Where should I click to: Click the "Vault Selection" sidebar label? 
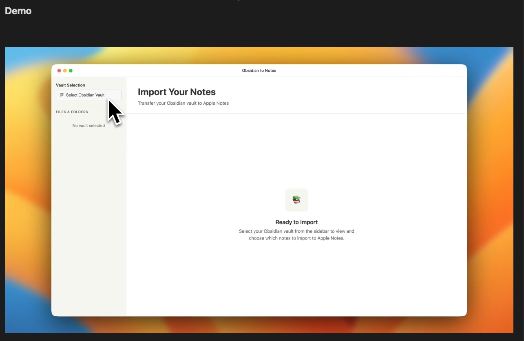(71, 85)
